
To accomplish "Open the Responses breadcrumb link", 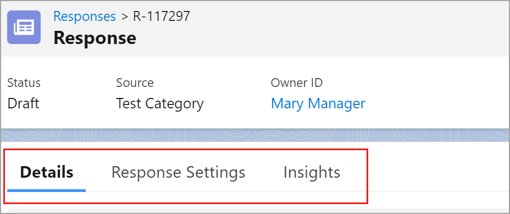I will [85, 17].
